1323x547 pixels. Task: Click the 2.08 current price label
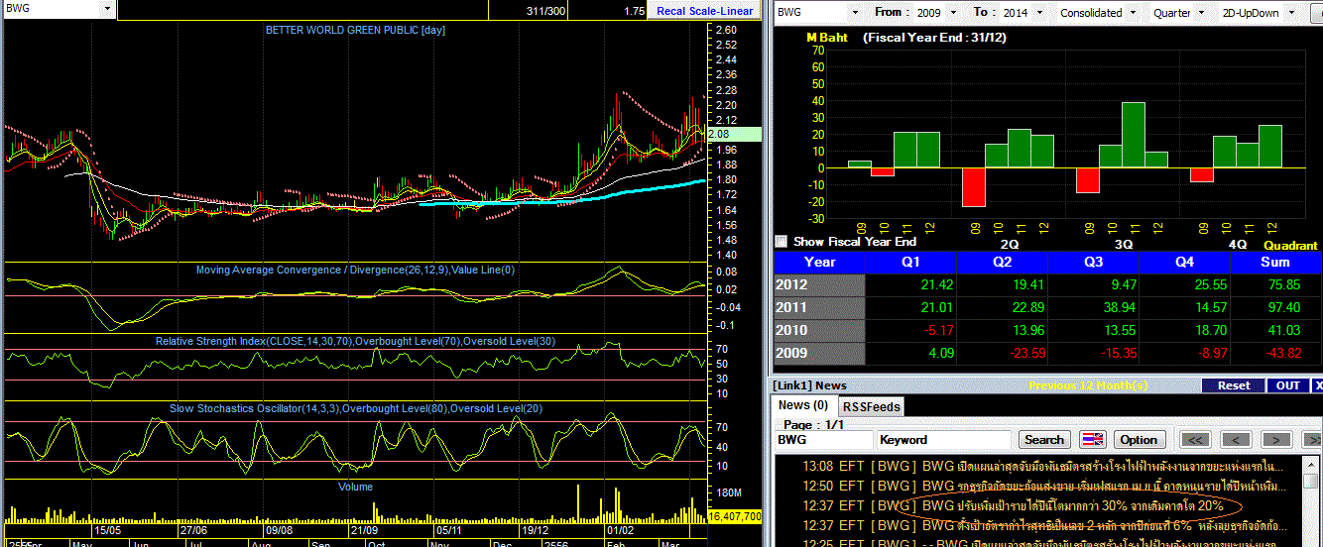[735, 134]
